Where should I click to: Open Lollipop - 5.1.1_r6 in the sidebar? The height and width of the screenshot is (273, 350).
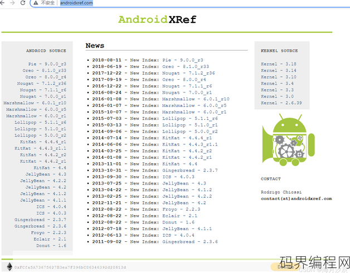40,123
